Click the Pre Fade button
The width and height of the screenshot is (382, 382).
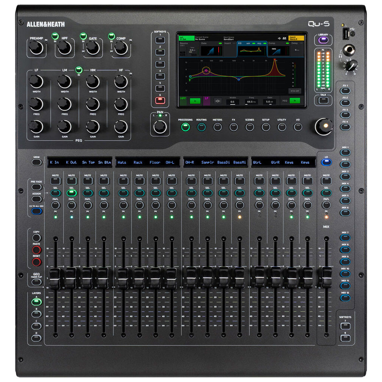37,187
